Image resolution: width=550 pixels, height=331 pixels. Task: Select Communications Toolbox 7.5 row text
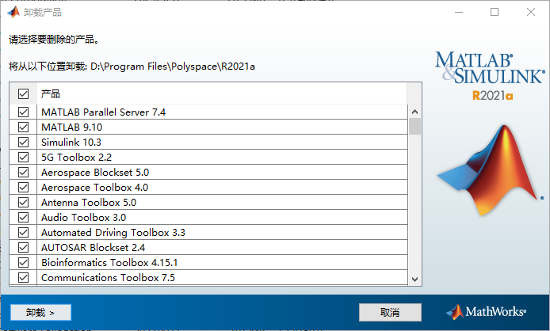click(108, 278)
